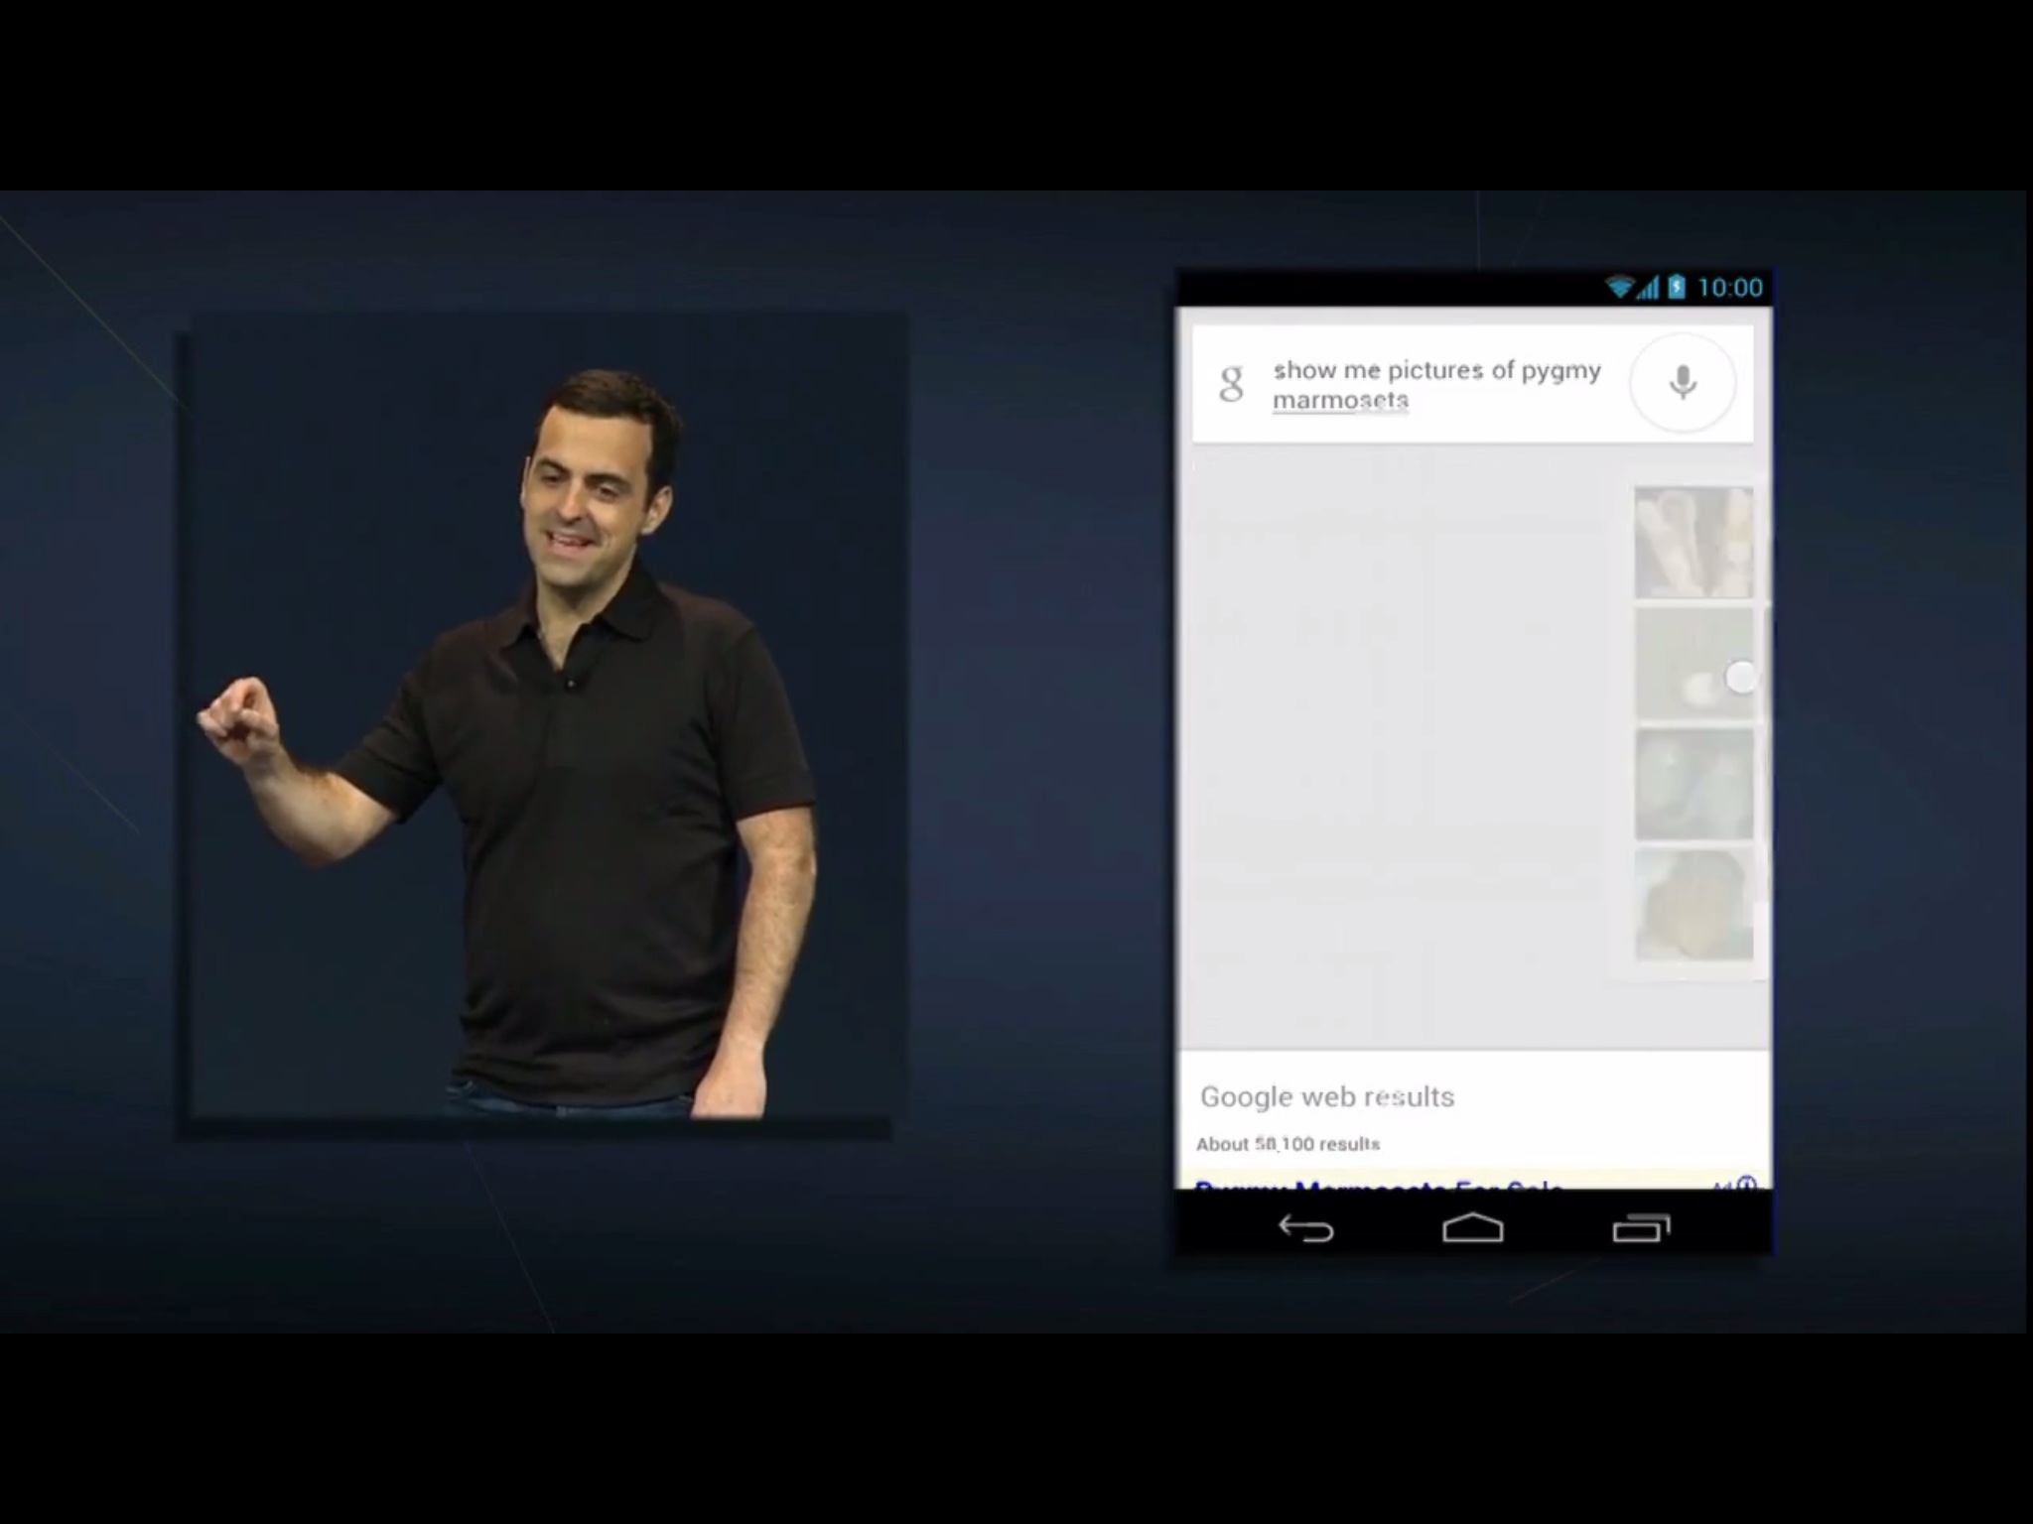Click the ad info icon beside link

(1746, 1183)
